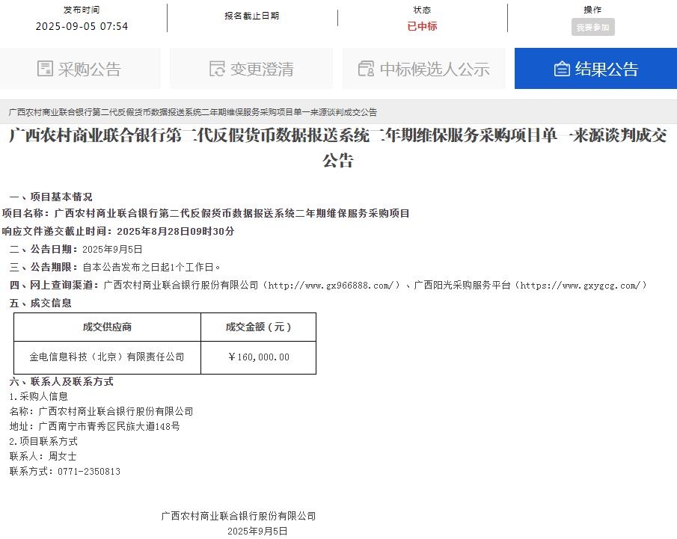The image size is (677, 539).
Task: Click the 结果公告 clipboard icon
Action: tap(562, 69)
